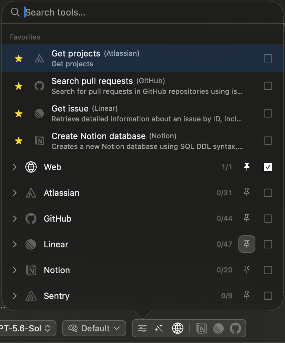Open the Default mode dropdown

tap(94, 328)
